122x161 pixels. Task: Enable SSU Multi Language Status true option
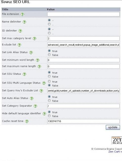tap(49, 81)
